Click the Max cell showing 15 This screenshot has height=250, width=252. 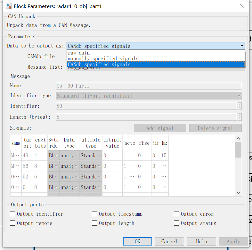pyautogui.click(x=164, y=155)
